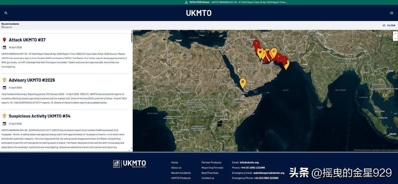Open the Filter control for incidents
This screenshot has height=184, width=398.
coord(389,25)
